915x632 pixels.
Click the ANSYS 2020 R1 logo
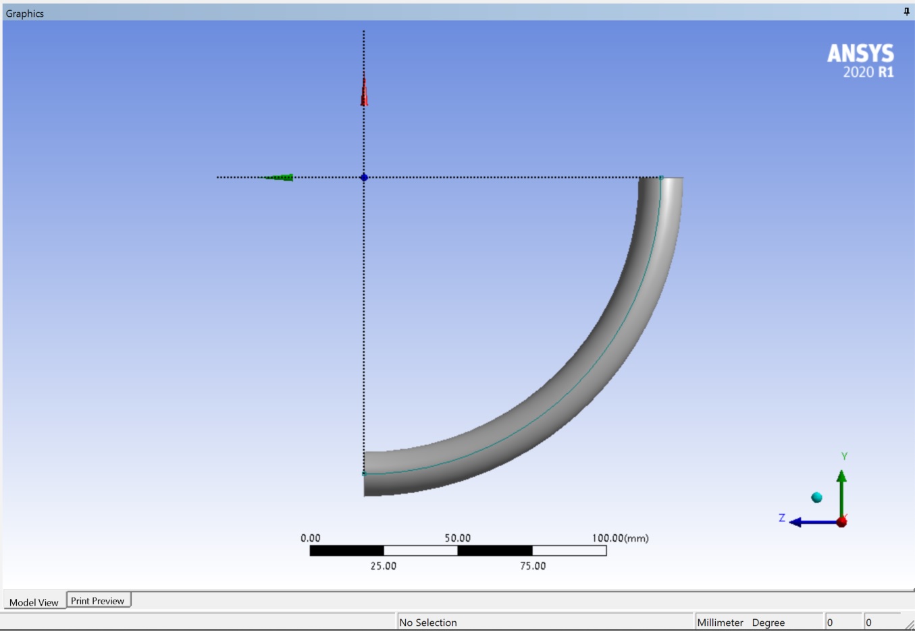point(861,59)
